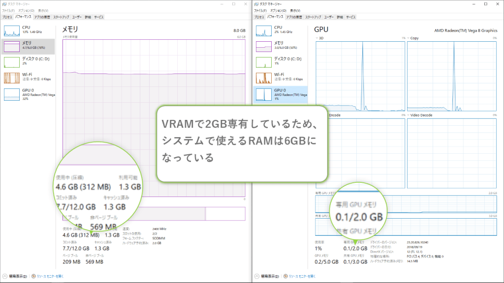Switch to the サービス tab in the left window
Viewport: 504px width, 283px height.
(99, 17)
